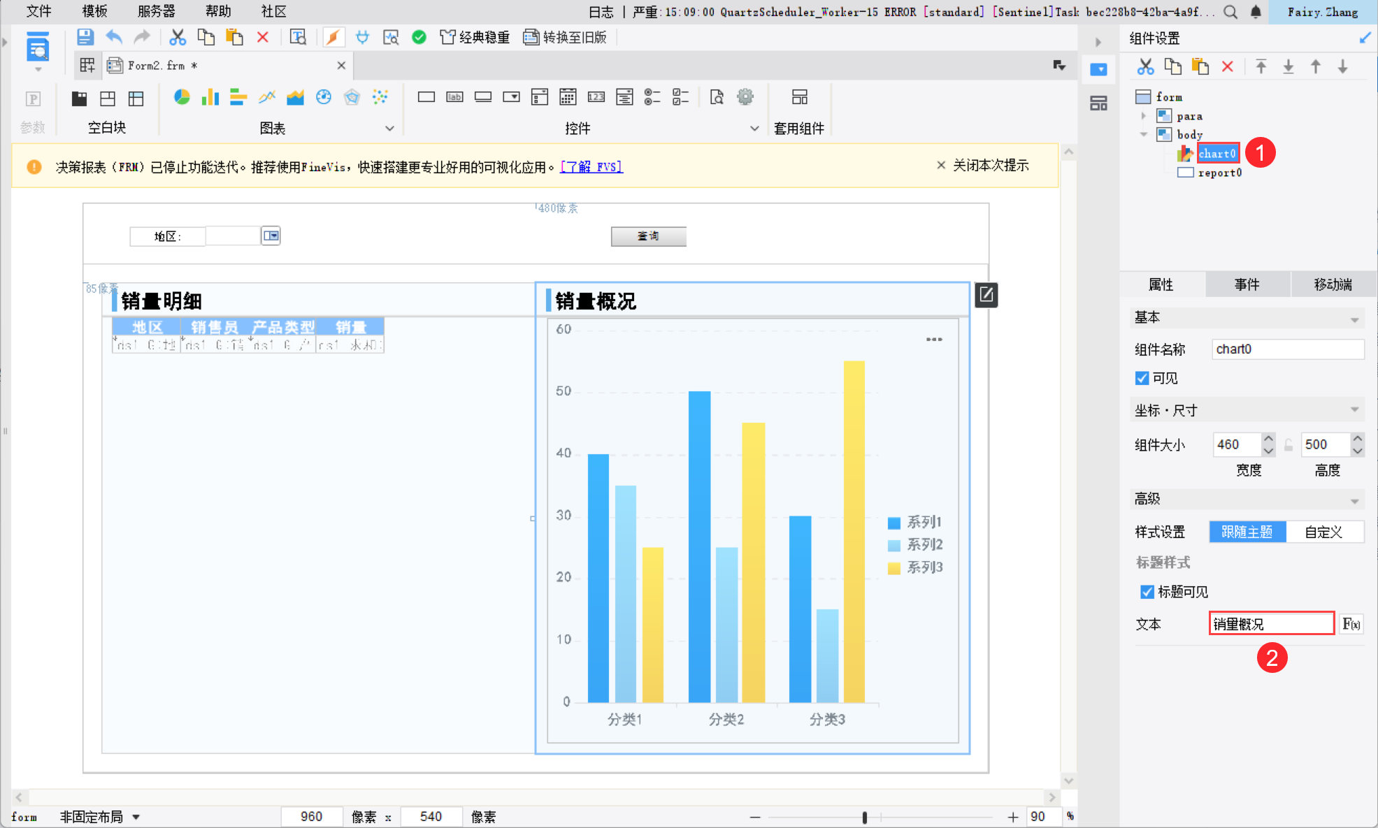Click the zoom out minus button

point(755,817)
